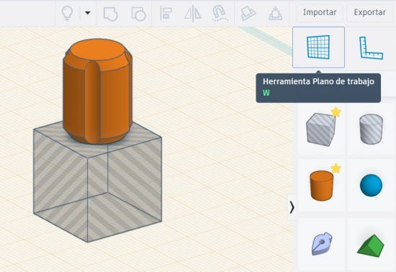Select the Mirror tool icon
The height and width of the screenshot is (272, 396).
coord(192,14)
